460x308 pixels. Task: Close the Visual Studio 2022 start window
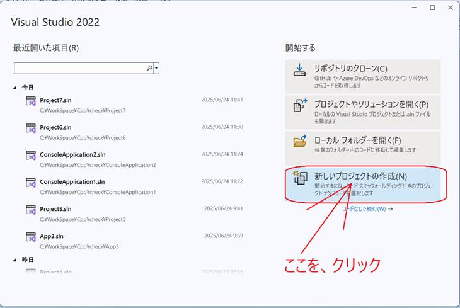[451, 8]
